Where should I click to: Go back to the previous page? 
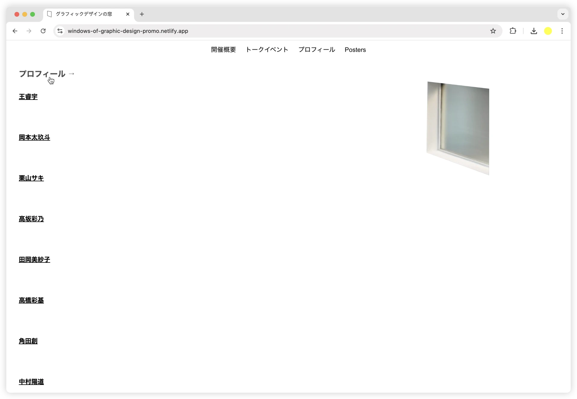coord(15,31)
